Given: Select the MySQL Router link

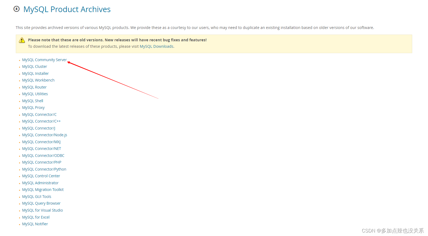Looking at the screenshot, I should 34,87.
